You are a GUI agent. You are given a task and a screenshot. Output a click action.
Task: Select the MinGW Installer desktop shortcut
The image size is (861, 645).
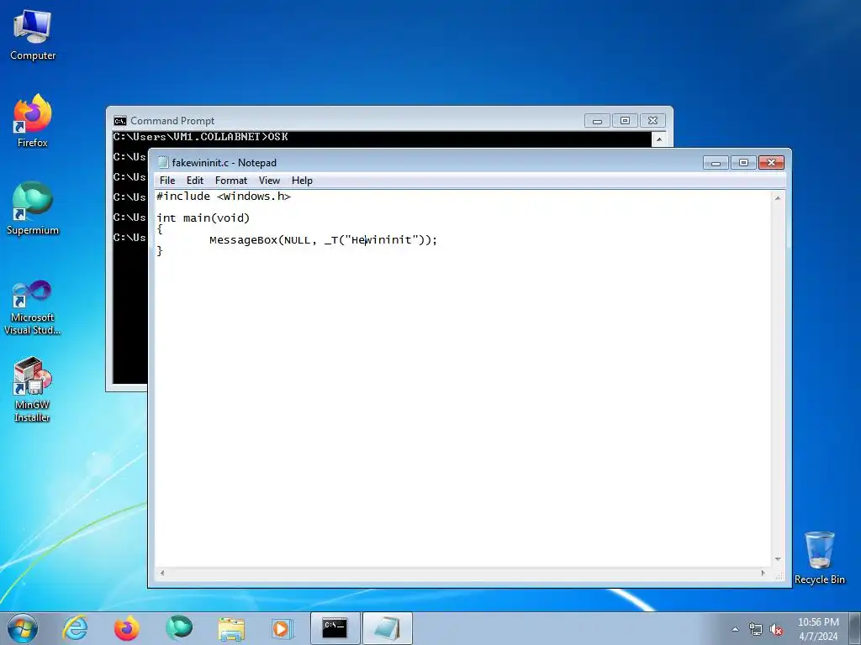click(33, 390)
